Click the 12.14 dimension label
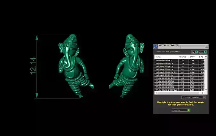This screenshot has height=136, width=216. point(33,66)
